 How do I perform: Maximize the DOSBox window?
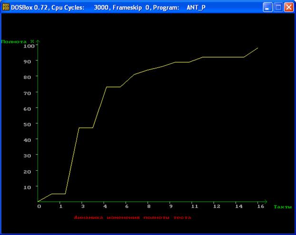click(278, 7)
